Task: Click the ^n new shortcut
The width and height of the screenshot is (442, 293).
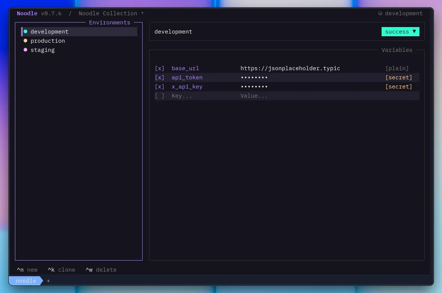Action: [27, 270]
